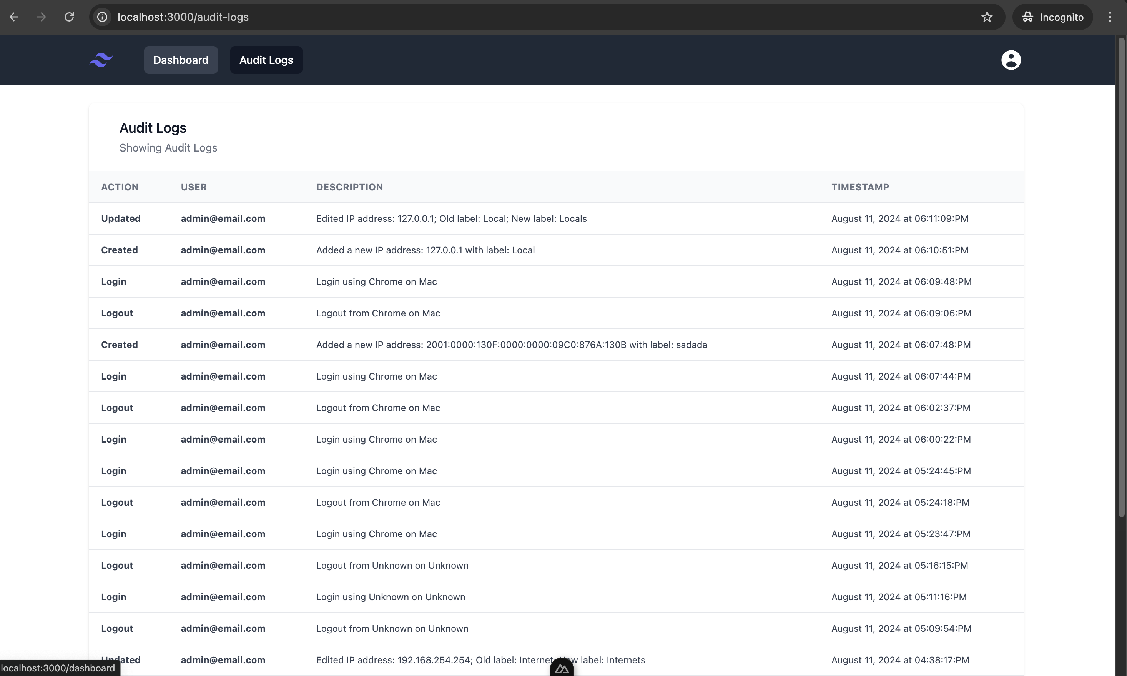The width and height of the screenshot is (1127, 676).
Task: Click the ACTION column header
Action: 120,187
